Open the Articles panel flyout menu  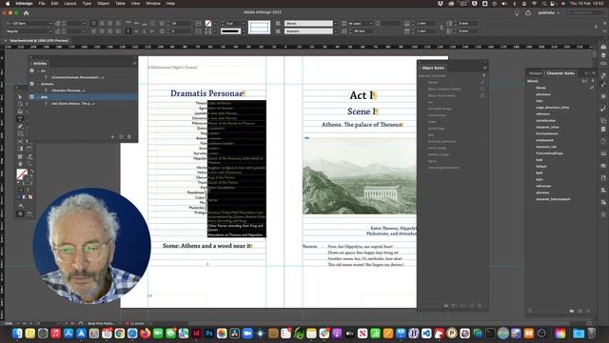tap(134, 63)
